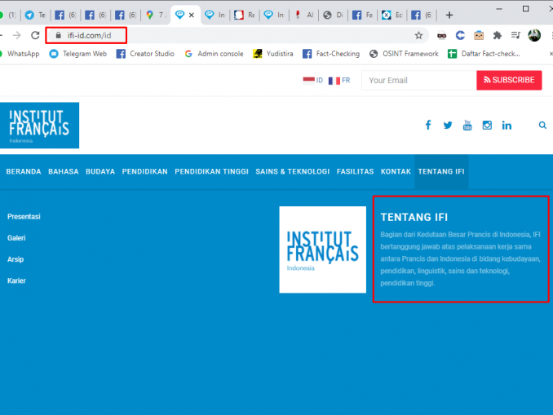Open the Extensions puzzle icon
The width and height of the screenshot is (553, 415).
tap(498, 35)
